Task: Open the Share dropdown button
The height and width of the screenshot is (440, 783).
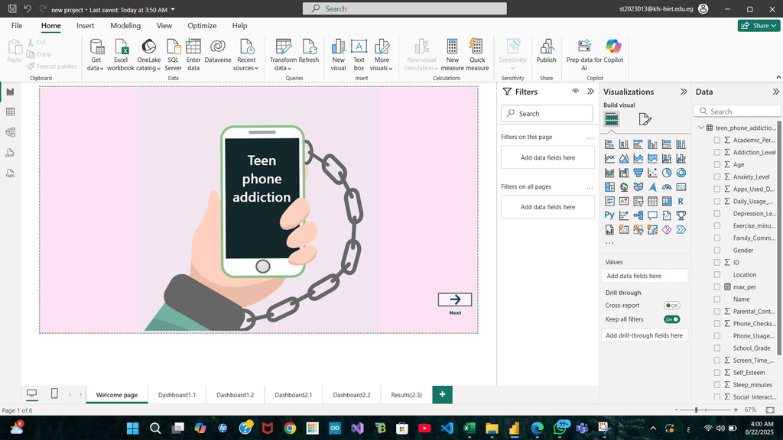Action: click(x=759, y=25)
